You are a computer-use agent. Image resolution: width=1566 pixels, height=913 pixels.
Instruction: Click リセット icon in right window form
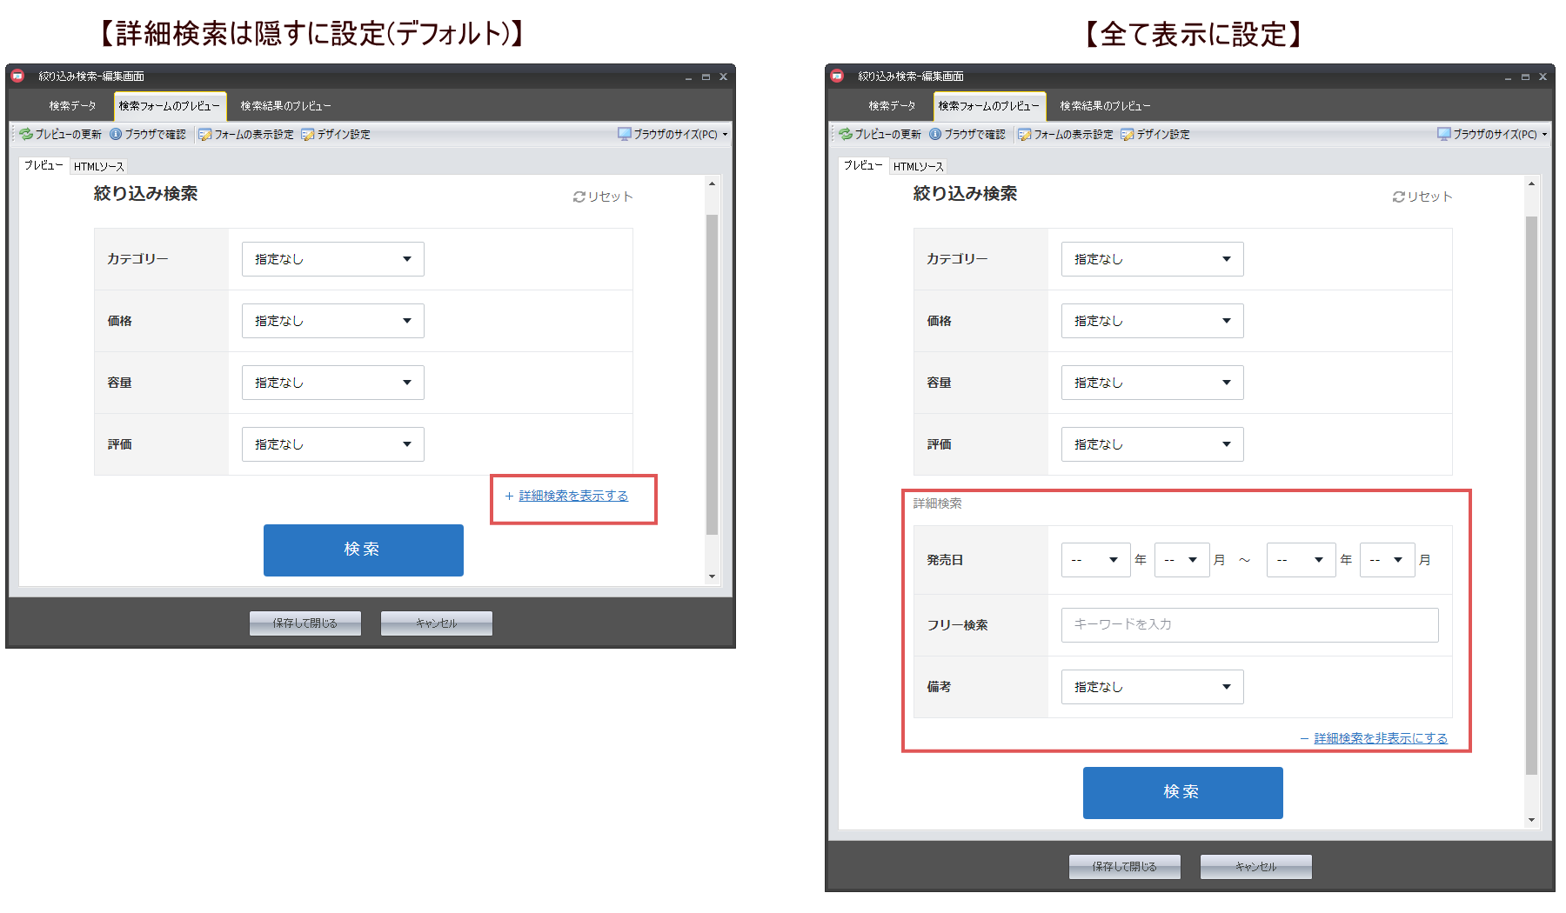pos(1398,197)
